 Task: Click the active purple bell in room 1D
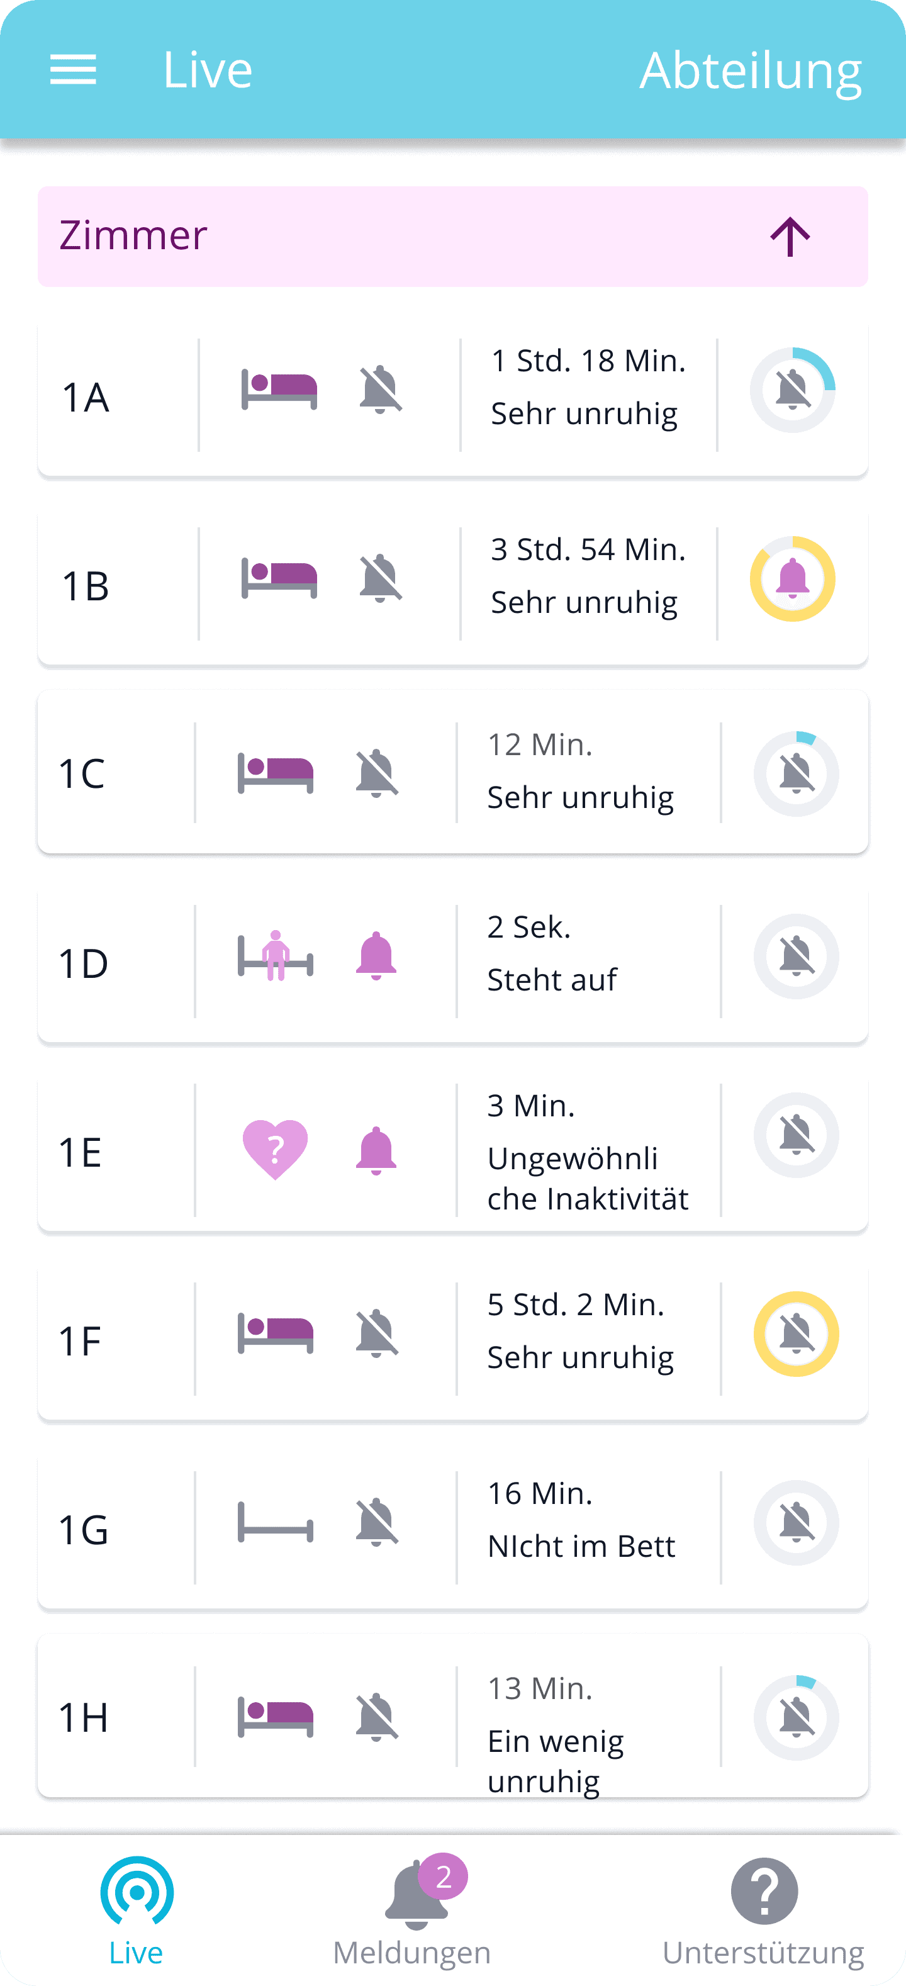coord(376,956)
